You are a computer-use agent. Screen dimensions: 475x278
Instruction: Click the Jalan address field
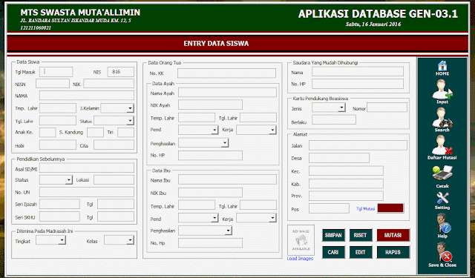point(358,145)
